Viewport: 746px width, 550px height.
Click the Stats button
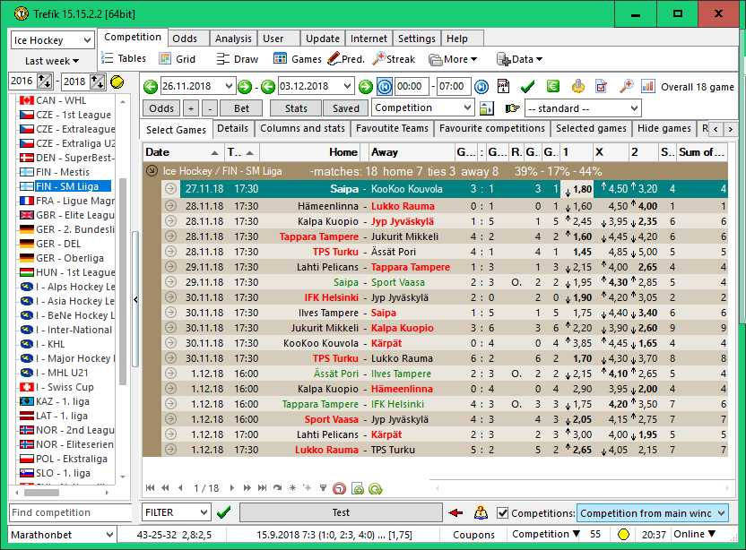point(296,108)
